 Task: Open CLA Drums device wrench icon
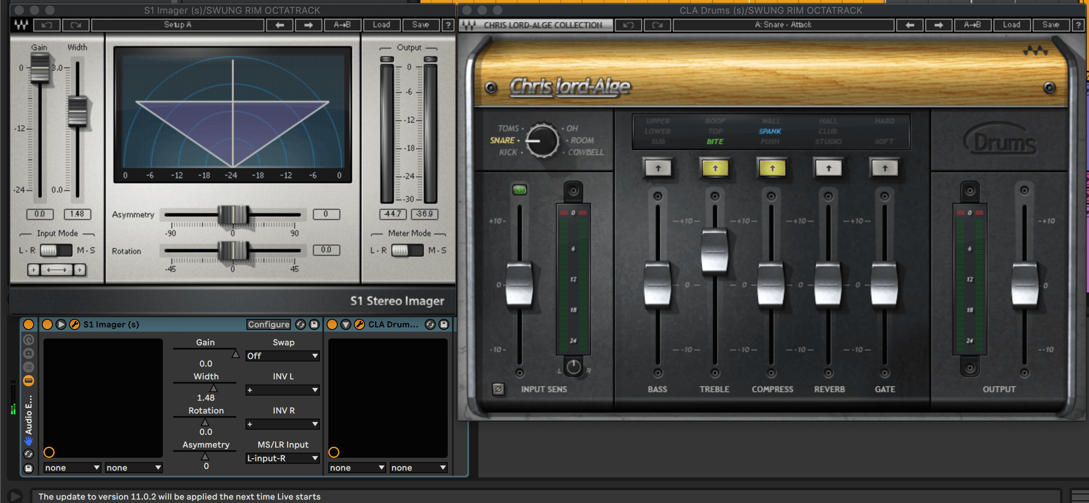pyautogui.click(x=359, y=324)
